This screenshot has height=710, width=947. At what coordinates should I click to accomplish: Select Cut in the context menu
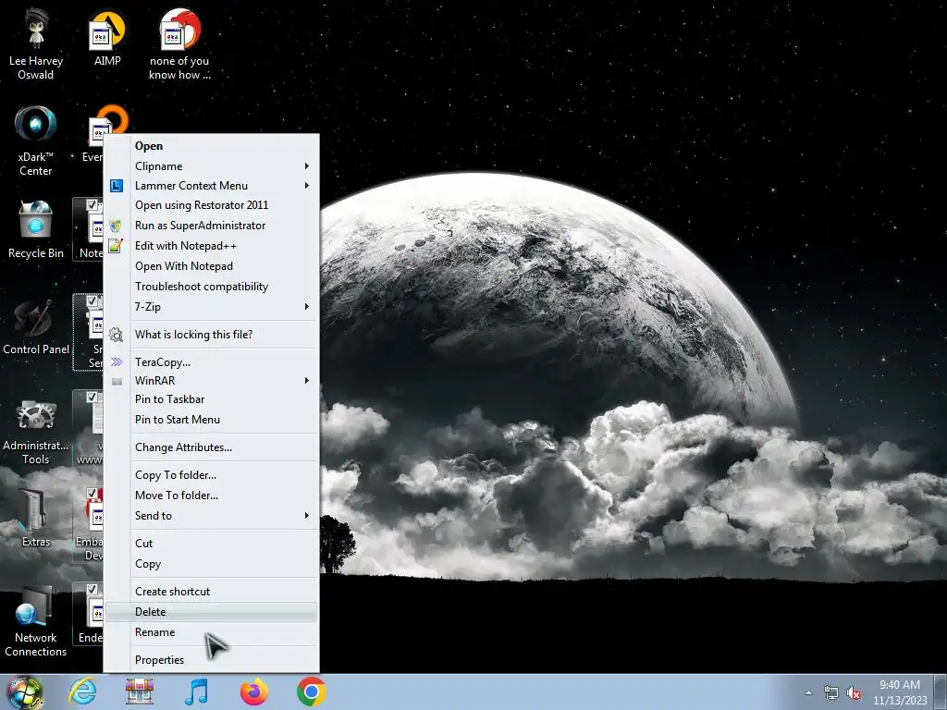coord(212,544)
